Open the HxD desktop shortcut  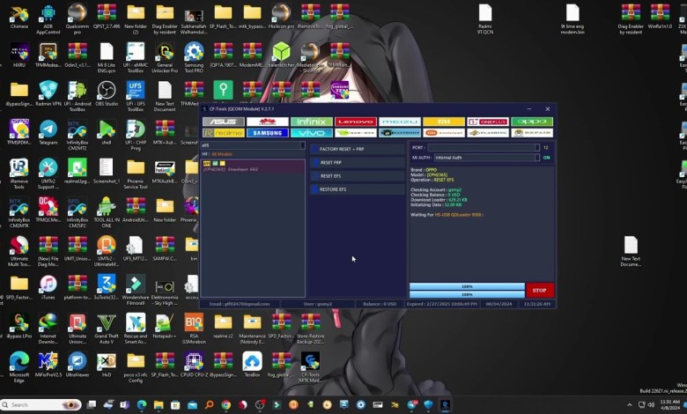point(107,365)
